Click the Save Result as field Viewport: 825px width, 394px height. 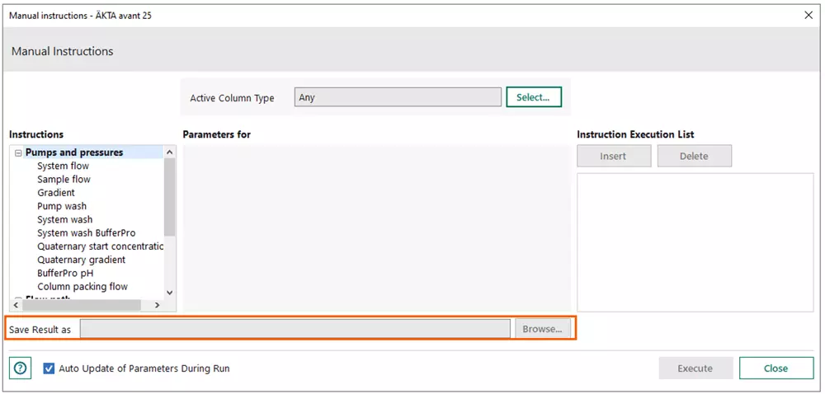click(x=295, y=329)
